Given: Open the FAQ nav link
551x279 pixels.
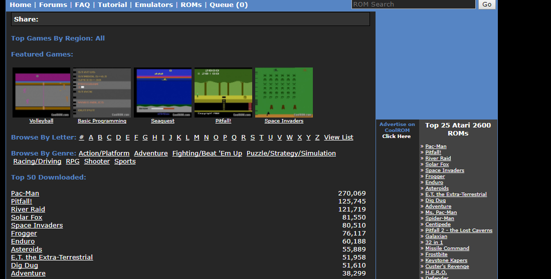Looking at the screenshot, I should point(82,4).
